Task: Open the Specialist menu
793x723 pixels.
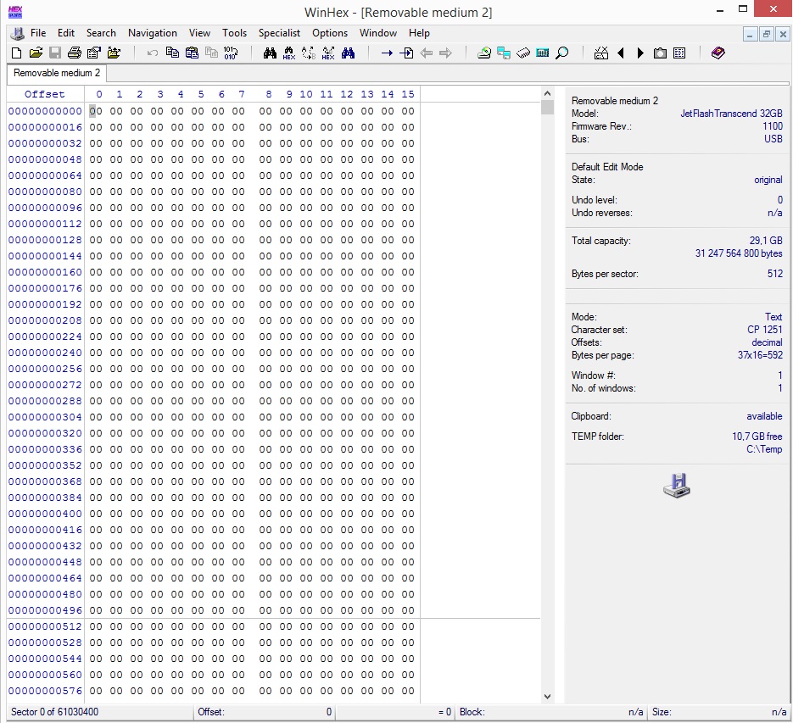Action: coord(279,33)
